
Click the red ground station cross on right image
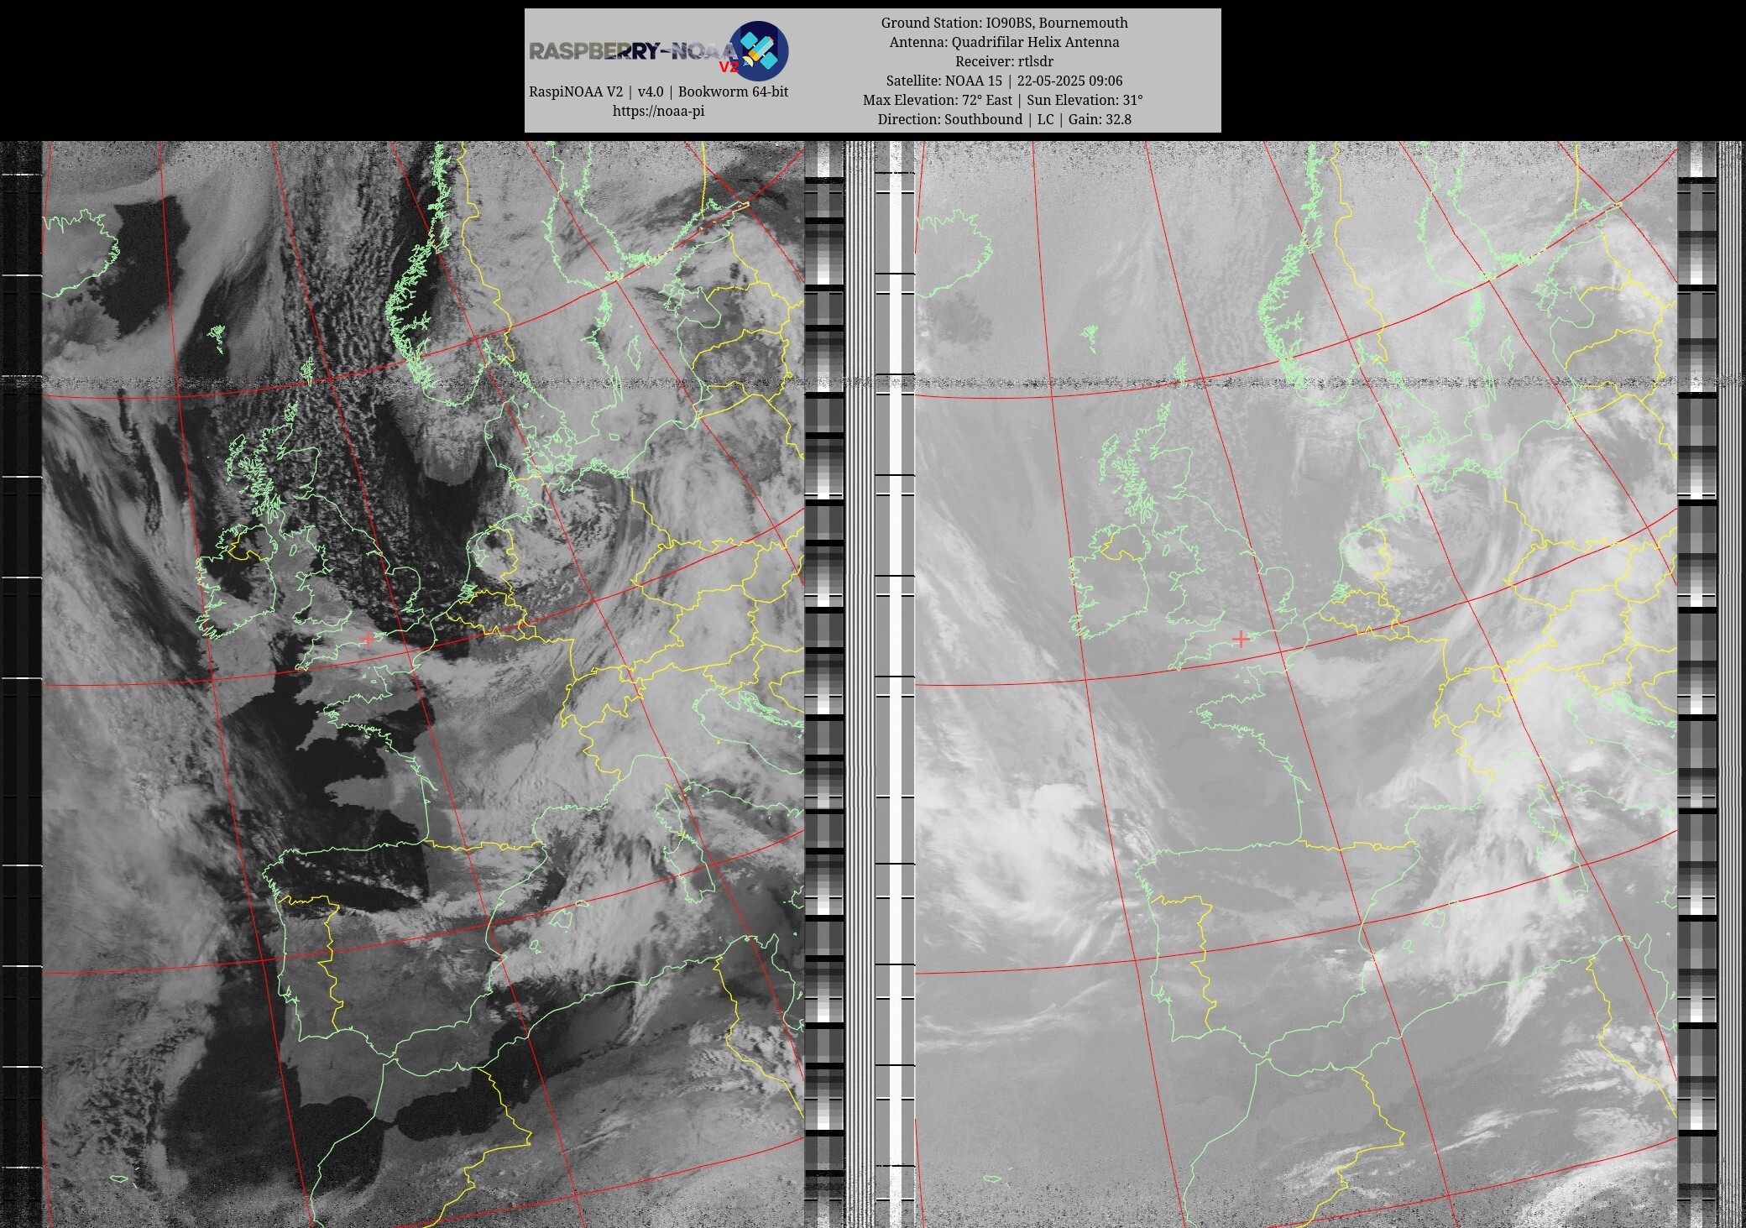(1240, 639)
